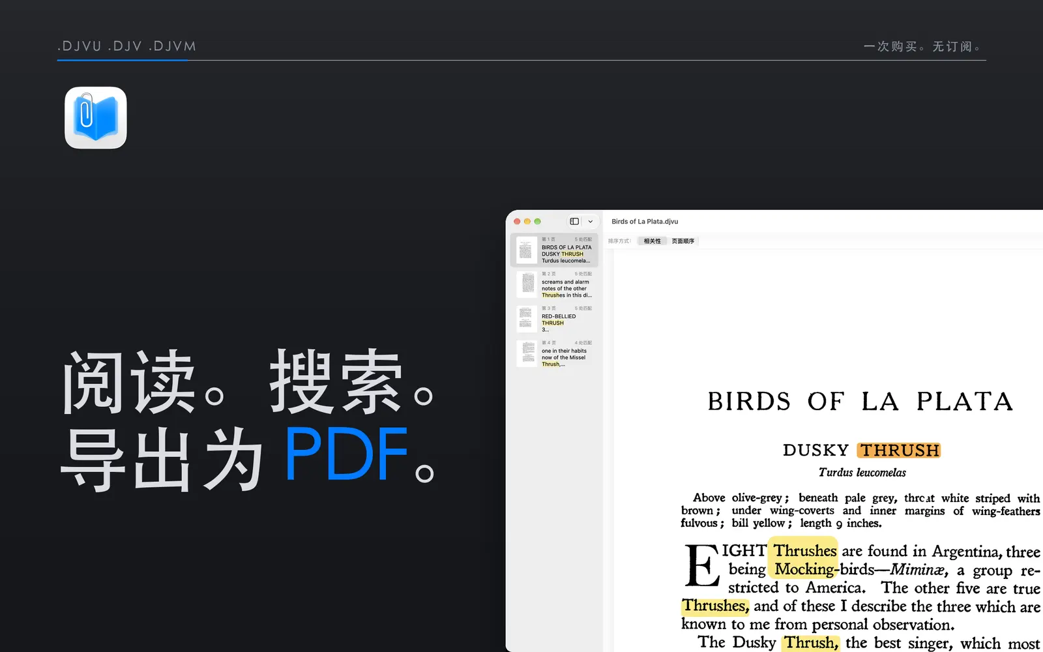This screenshot has width=1043, height=652.
Task: Open the 第 4 页 Missel Thrush result
Action: (553, 354)
